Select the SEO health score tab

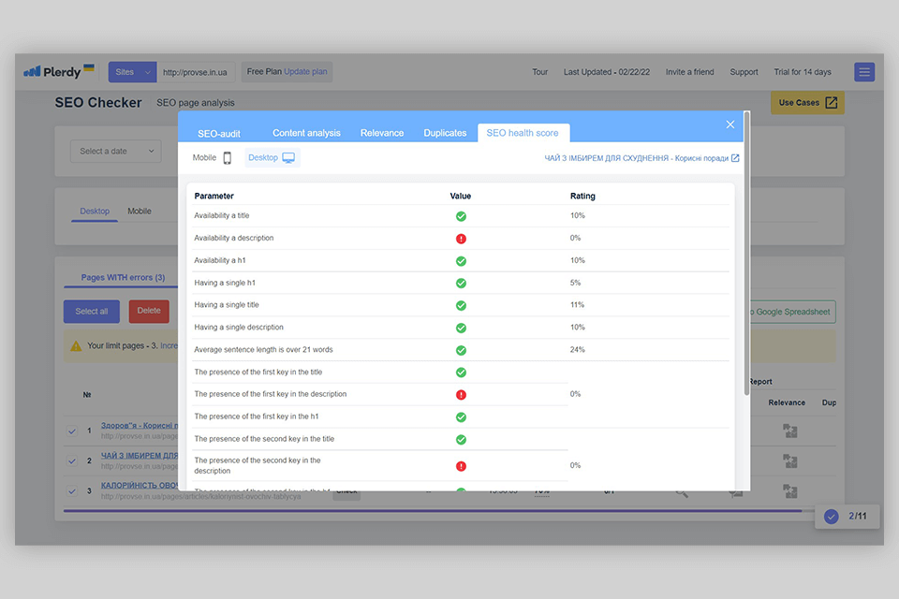[x=523, y=133]
